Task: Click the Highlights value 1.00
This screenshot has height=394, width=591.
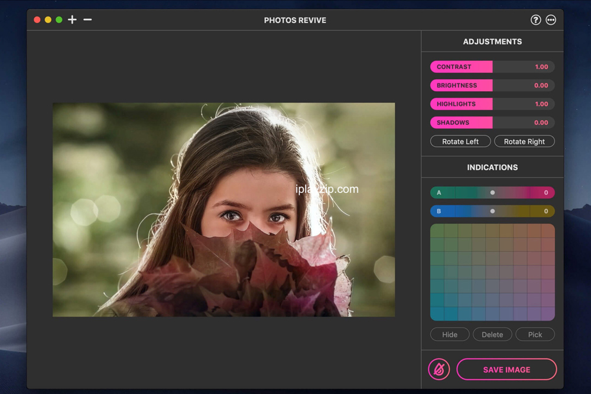Action: click(541, 104)
